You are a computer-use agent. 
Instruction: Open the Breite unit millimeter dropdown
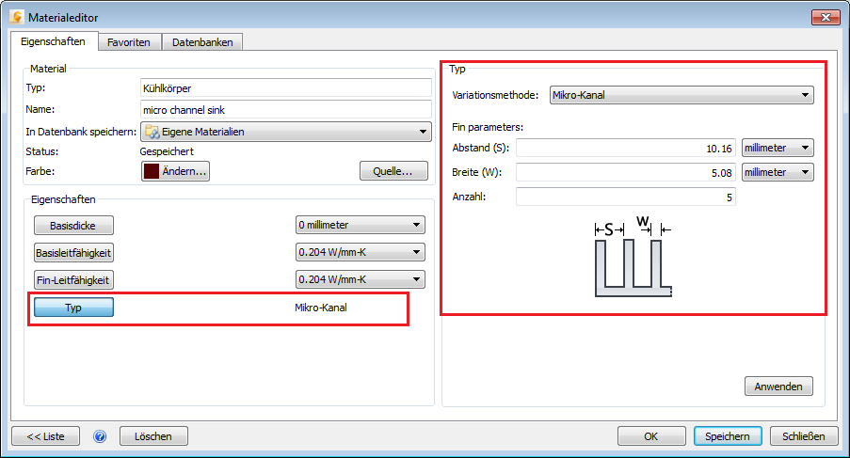pyautogui.click(x=778, y=172)
